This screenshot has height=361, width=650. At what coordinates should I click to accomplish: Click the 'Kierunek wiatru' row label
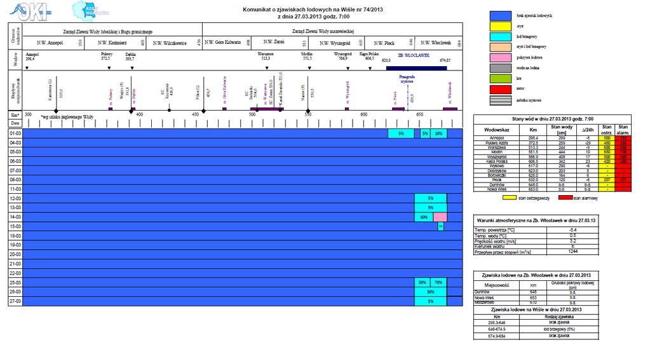click(490, 246)
